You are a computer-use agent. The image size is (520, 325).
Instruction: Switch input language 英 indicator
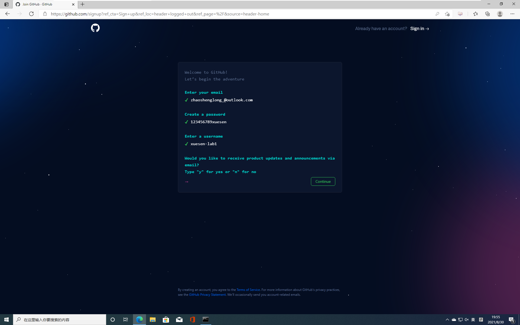pyautogui.click(x=473, y=320)
